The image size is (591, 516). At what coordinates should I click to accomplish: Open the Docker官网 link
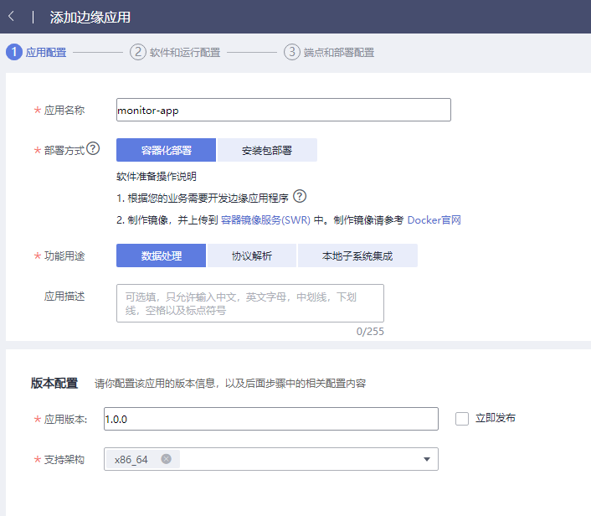434,220
